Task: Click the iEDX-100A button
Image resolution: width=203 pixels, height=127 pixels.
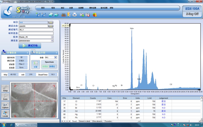Action: [192, 9]
